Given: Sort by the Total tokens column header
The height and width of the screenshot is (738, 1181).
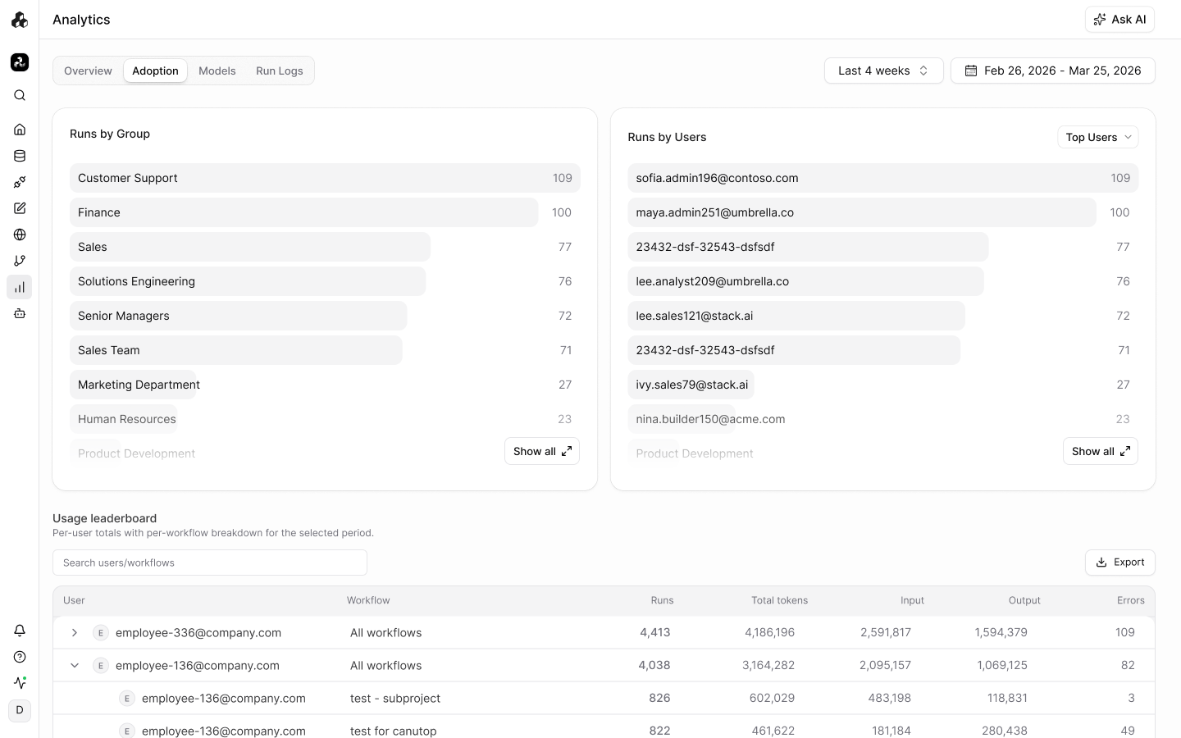Looking at the screenshot, I should (x=779, y=600).
